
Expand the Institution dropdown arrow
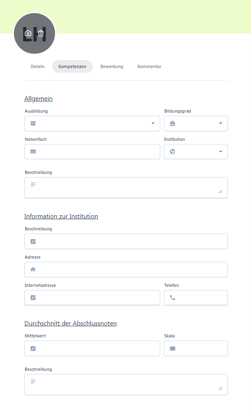pyautogui.click(x=221, y=152)
